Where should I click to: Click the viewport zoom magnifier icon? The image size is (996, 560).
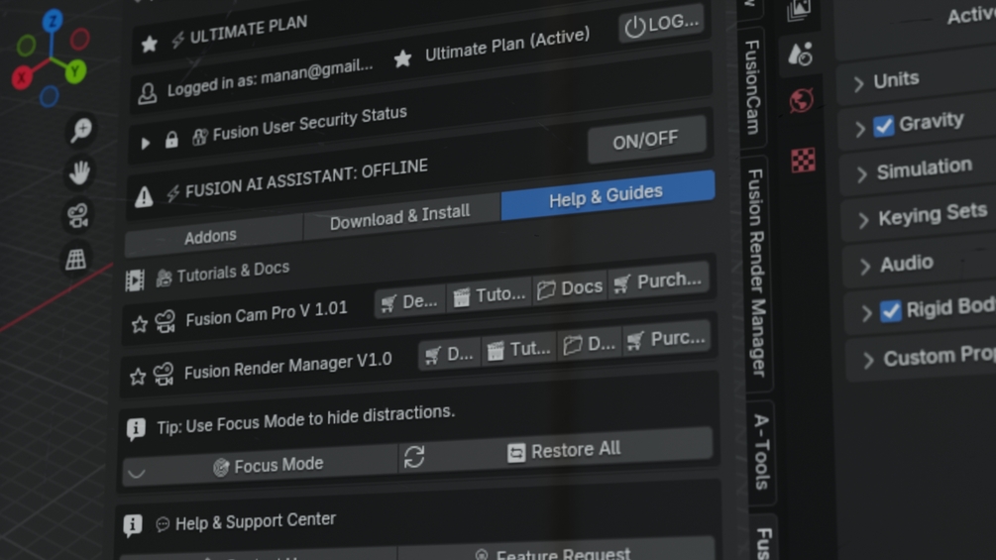coord(80,130)
